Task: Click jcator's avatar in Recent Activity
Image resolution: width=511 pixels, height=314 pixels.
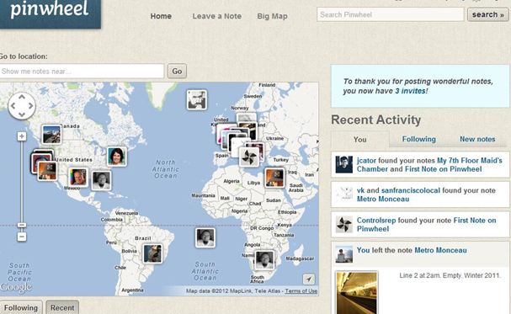Action: coord(344,164)
